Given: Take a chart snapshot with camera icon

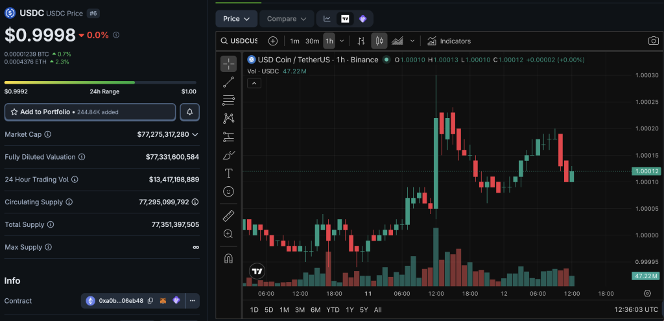Looking at the screenshot, I should click(x=654, y=41).
